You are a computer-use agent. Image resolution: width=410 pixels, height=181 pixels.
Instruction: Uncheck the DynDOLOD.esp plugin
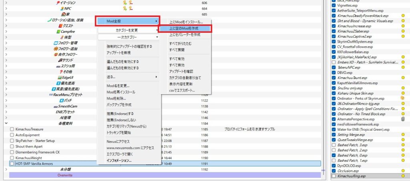(x=334, y=165)
